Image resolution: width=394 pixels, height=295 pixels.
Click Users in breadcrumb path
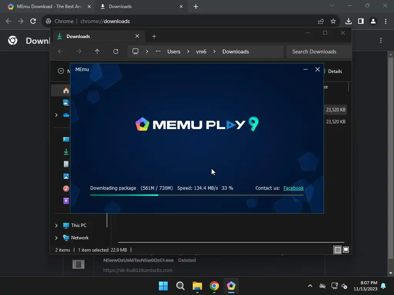point(174,51)
